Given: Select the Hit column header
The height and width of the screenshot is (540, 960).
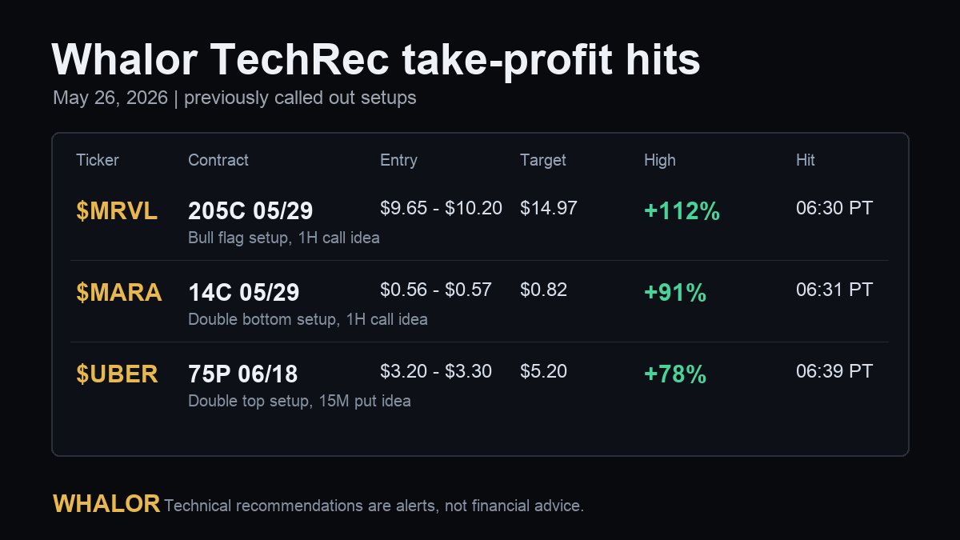Looking at the screenshot, I should point(806,160).
